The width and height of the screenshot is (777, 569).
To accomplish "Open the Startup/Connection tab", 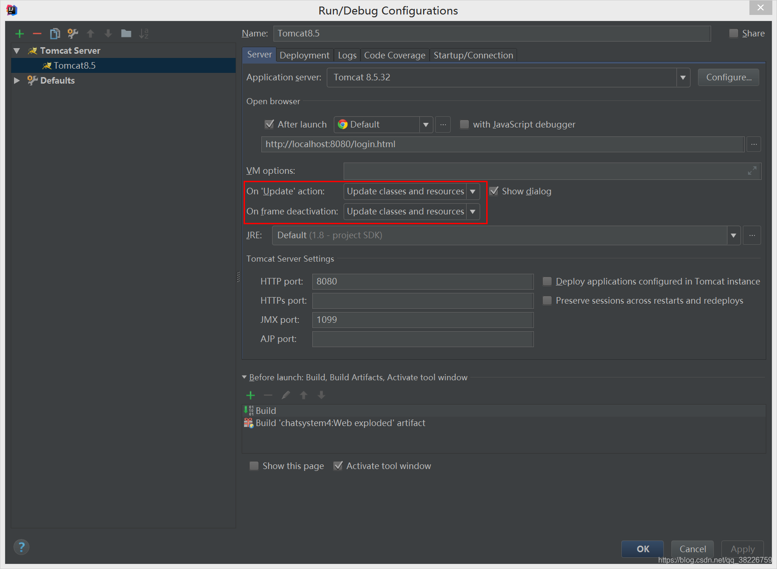I will point(473,55).
